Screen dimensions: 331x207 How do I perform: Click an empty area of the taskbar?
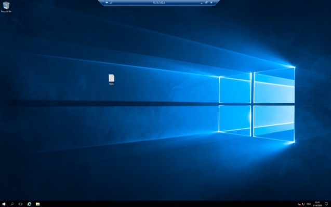[169, 204]
